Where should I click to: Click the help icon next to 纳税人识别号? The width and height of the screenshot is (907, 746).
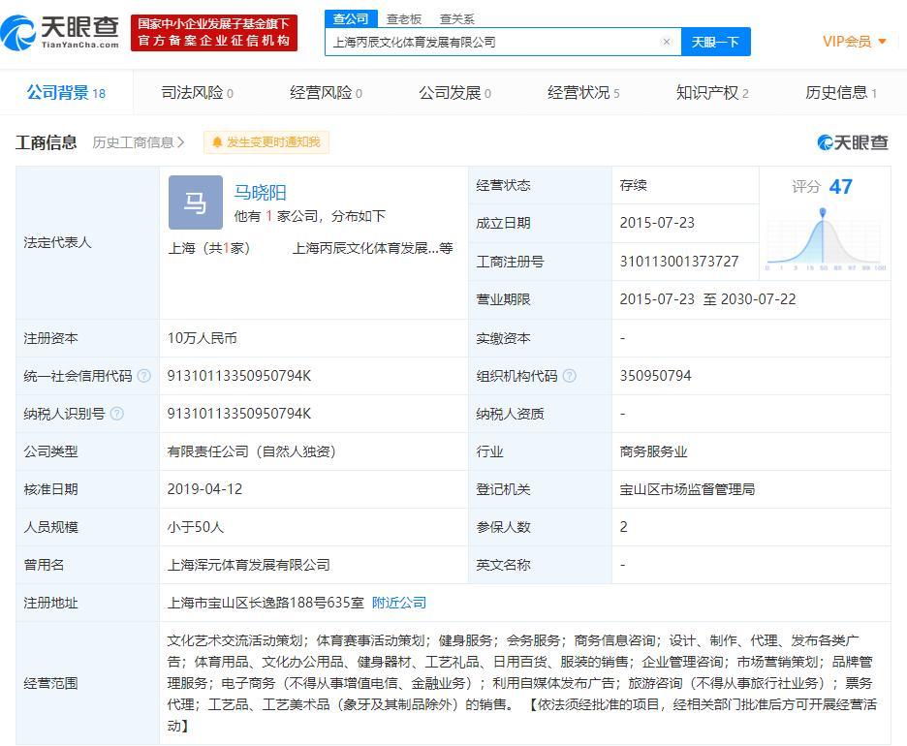(x=117, y=414)
